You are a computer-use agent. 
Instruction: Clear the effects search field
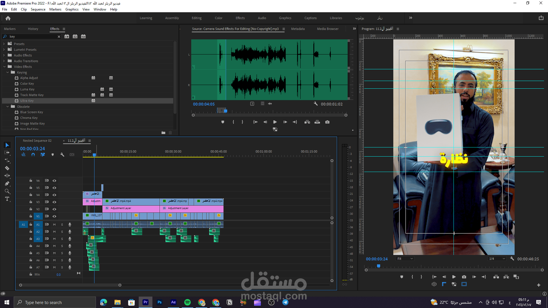[x=59, y=37]
